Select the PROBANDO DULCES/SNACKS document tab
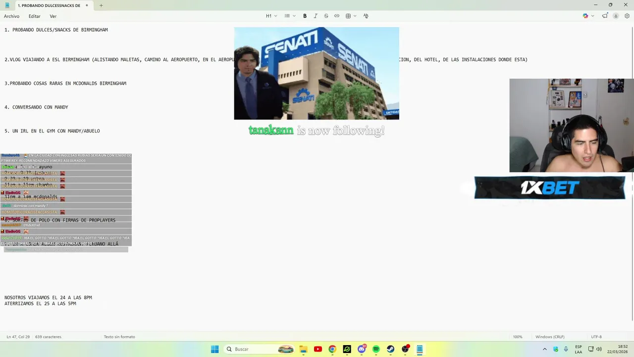The image size is (634, 357). tap(49, 5)
